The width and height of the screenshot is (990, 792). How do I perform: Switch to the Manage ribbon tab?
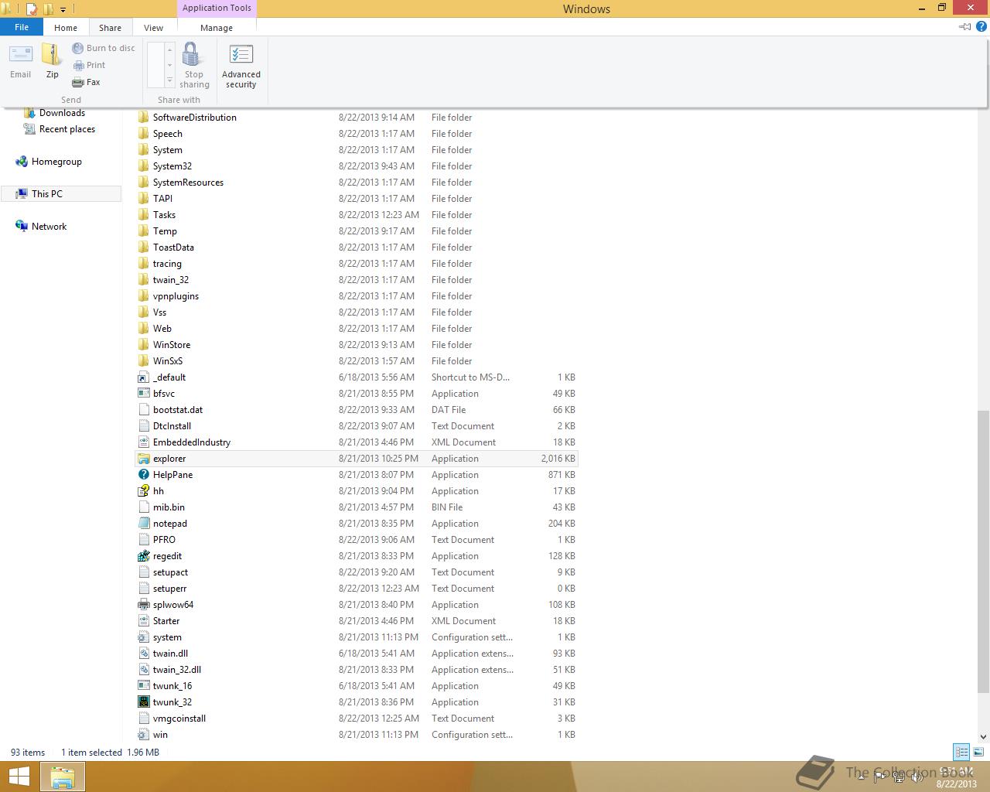coord(217,28)
